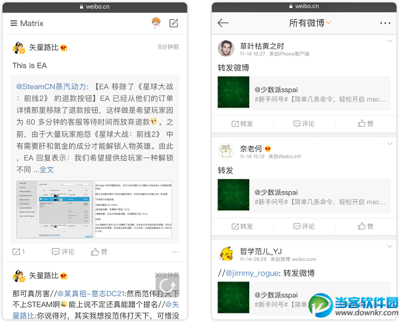The height and width of the screenshot is (322, 399).
Task: Select the 'This is EA' post text
Action: (x=29, y=66)
